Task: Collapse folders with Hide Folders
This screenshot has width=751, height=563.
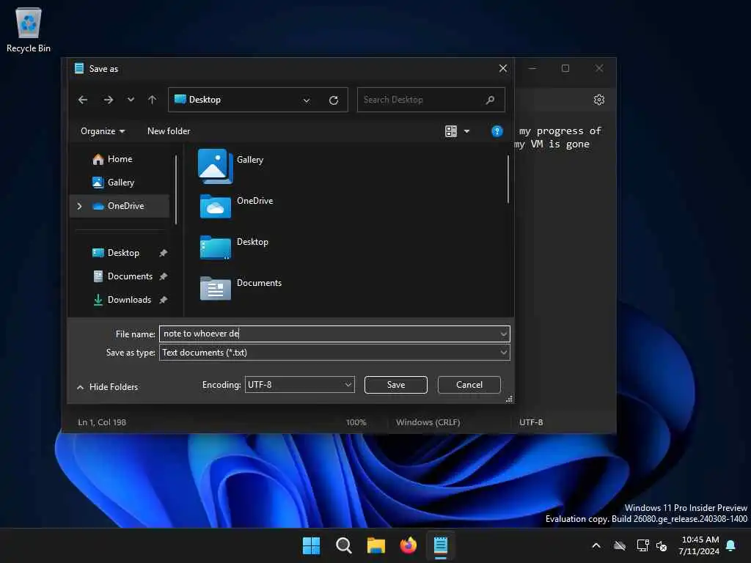Action: click(x=108, y=387)
